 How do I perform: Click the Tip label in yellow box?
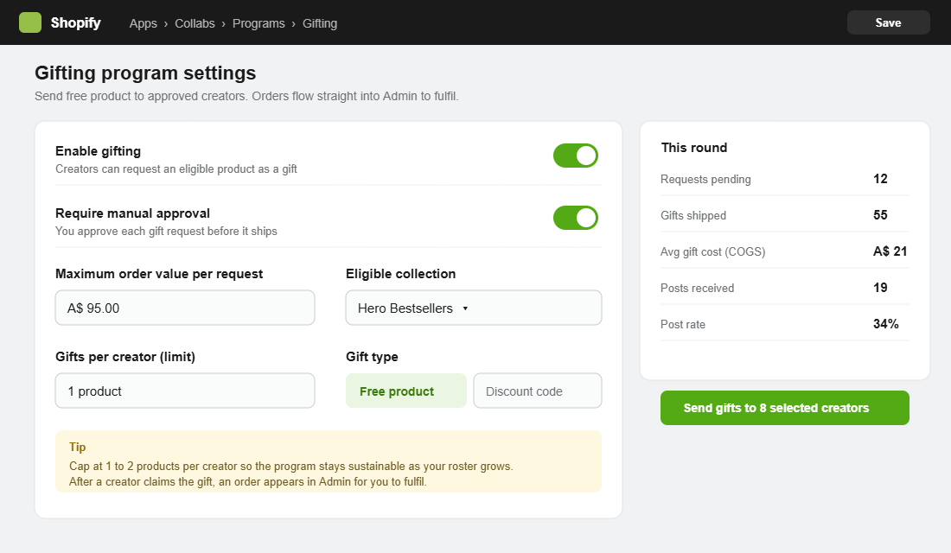click(78, 447)
